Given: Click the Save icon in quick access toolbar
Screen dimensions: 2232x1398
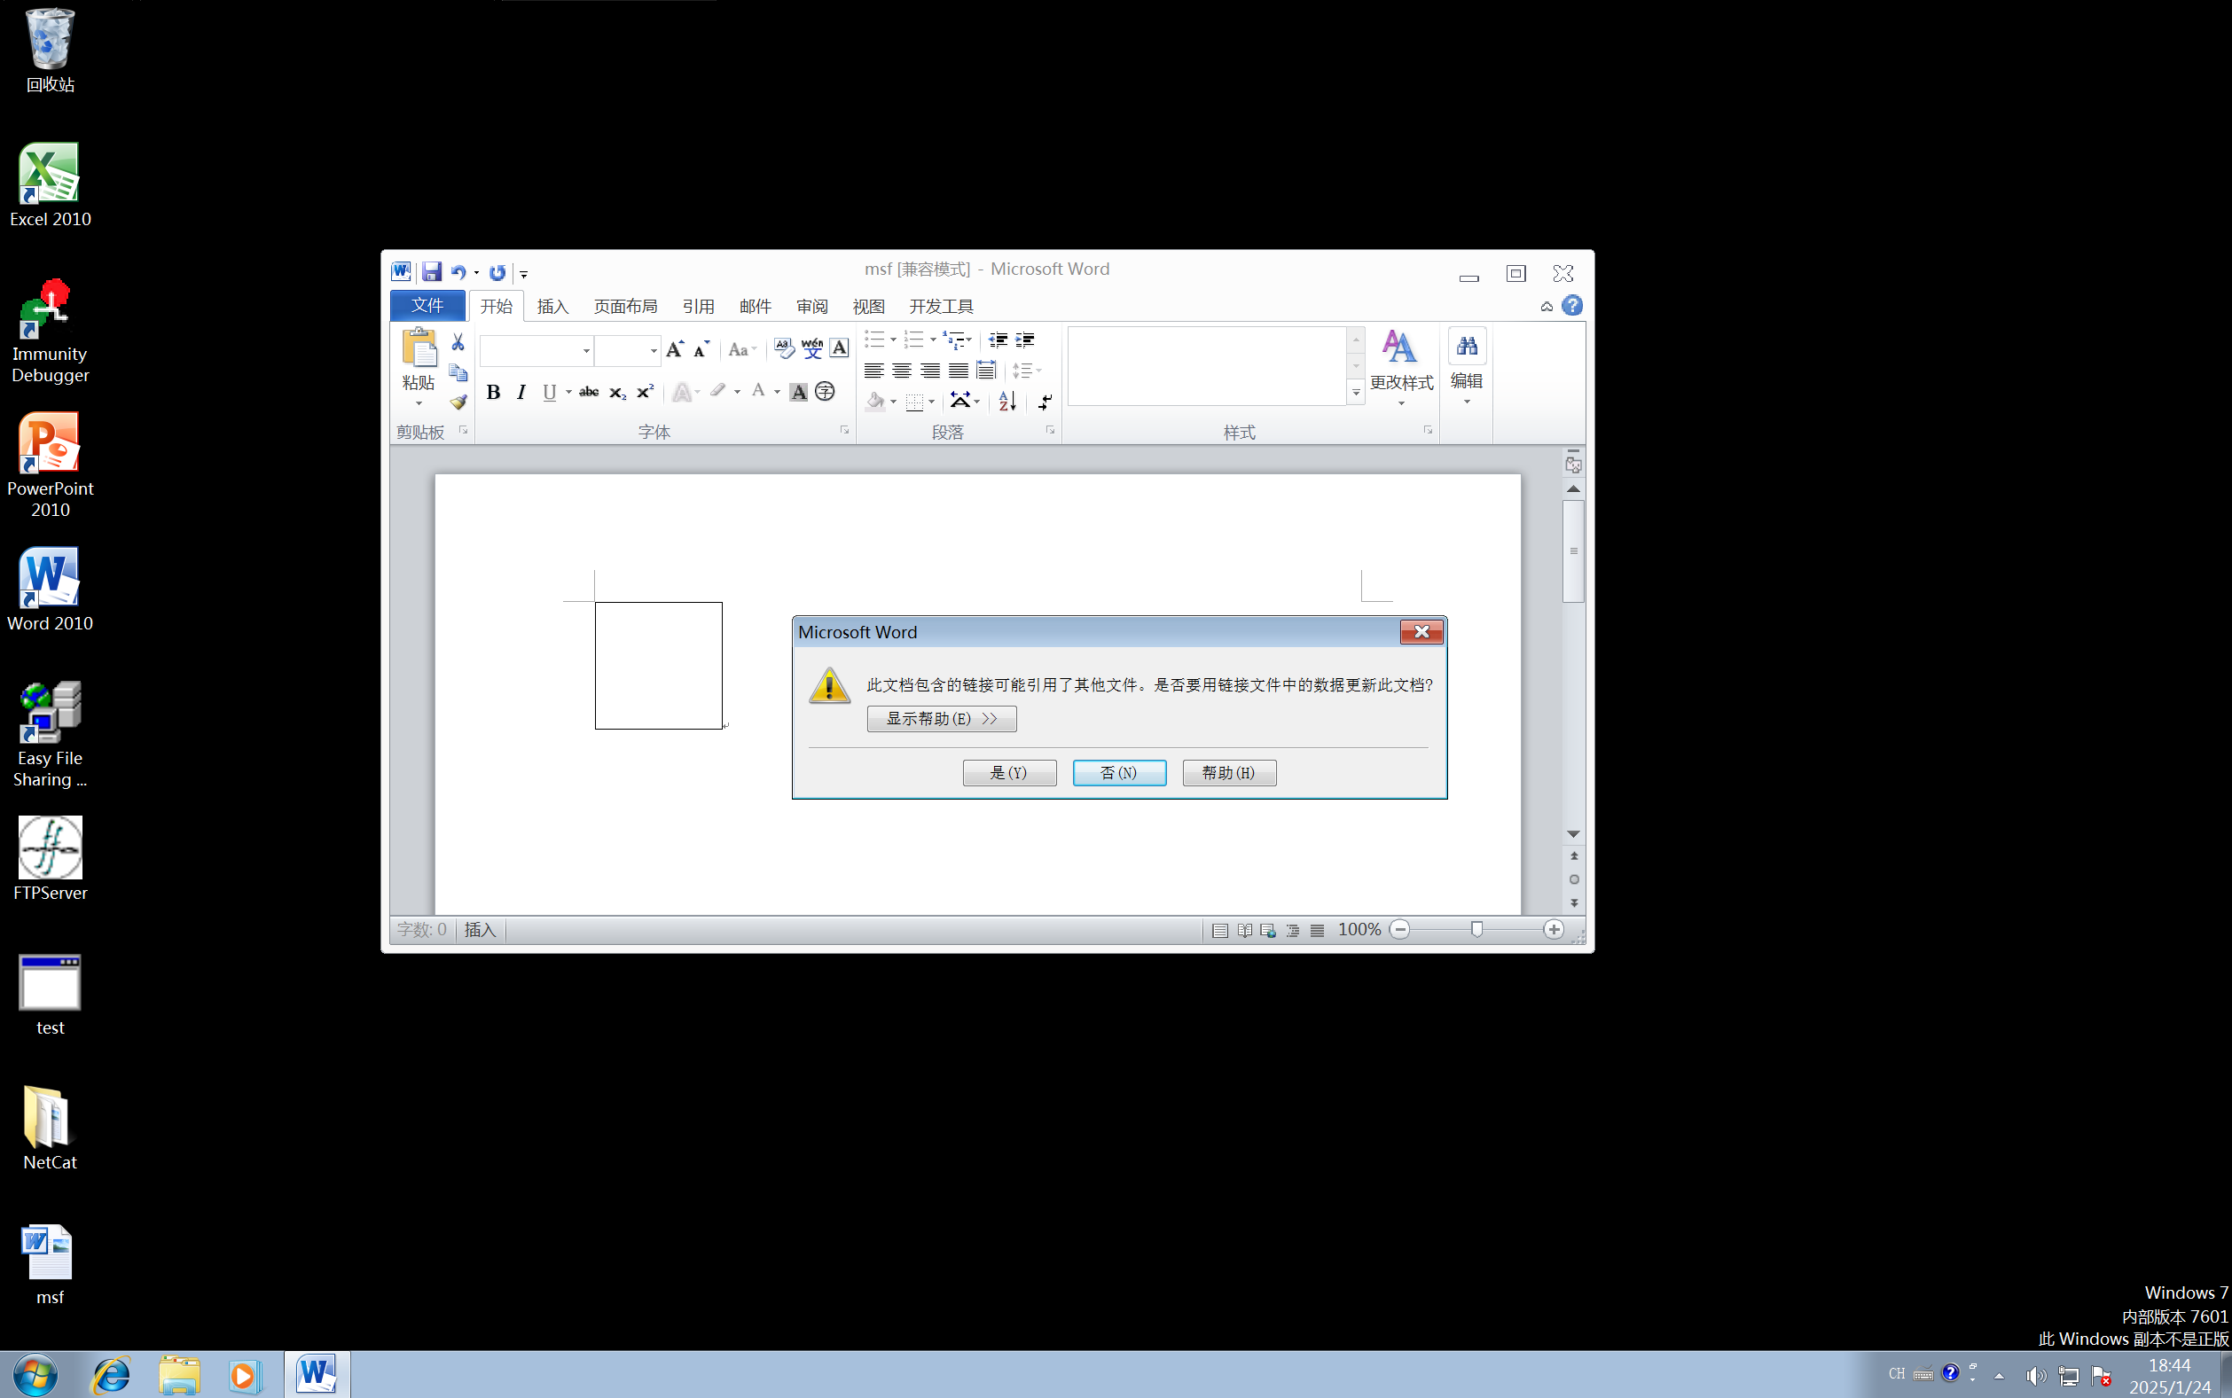Looking at the screenshot, I should (431, 272).
